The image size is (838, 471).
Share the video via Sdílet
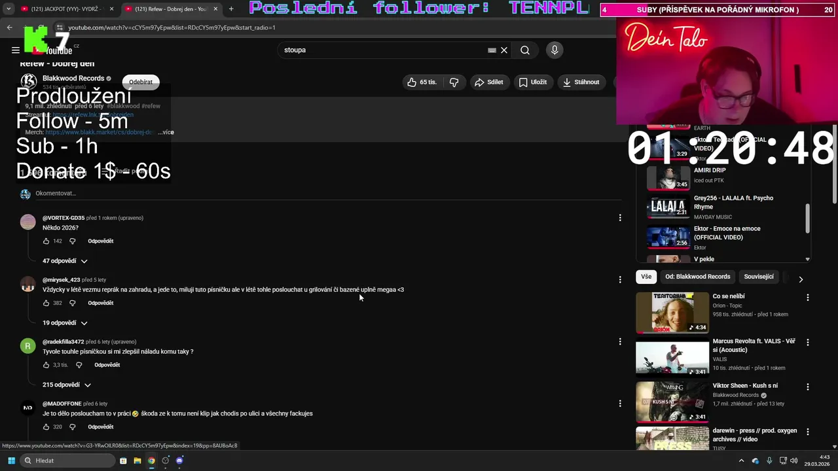coord(488,82)
